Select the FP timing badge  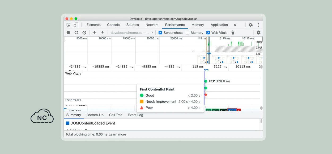coord(208,110)
